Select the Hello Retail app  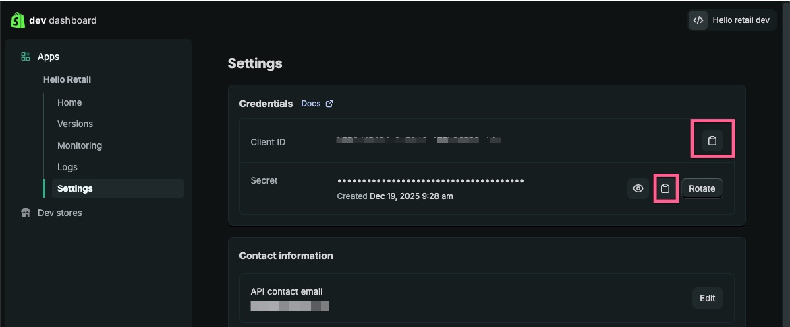coord(67,79)
